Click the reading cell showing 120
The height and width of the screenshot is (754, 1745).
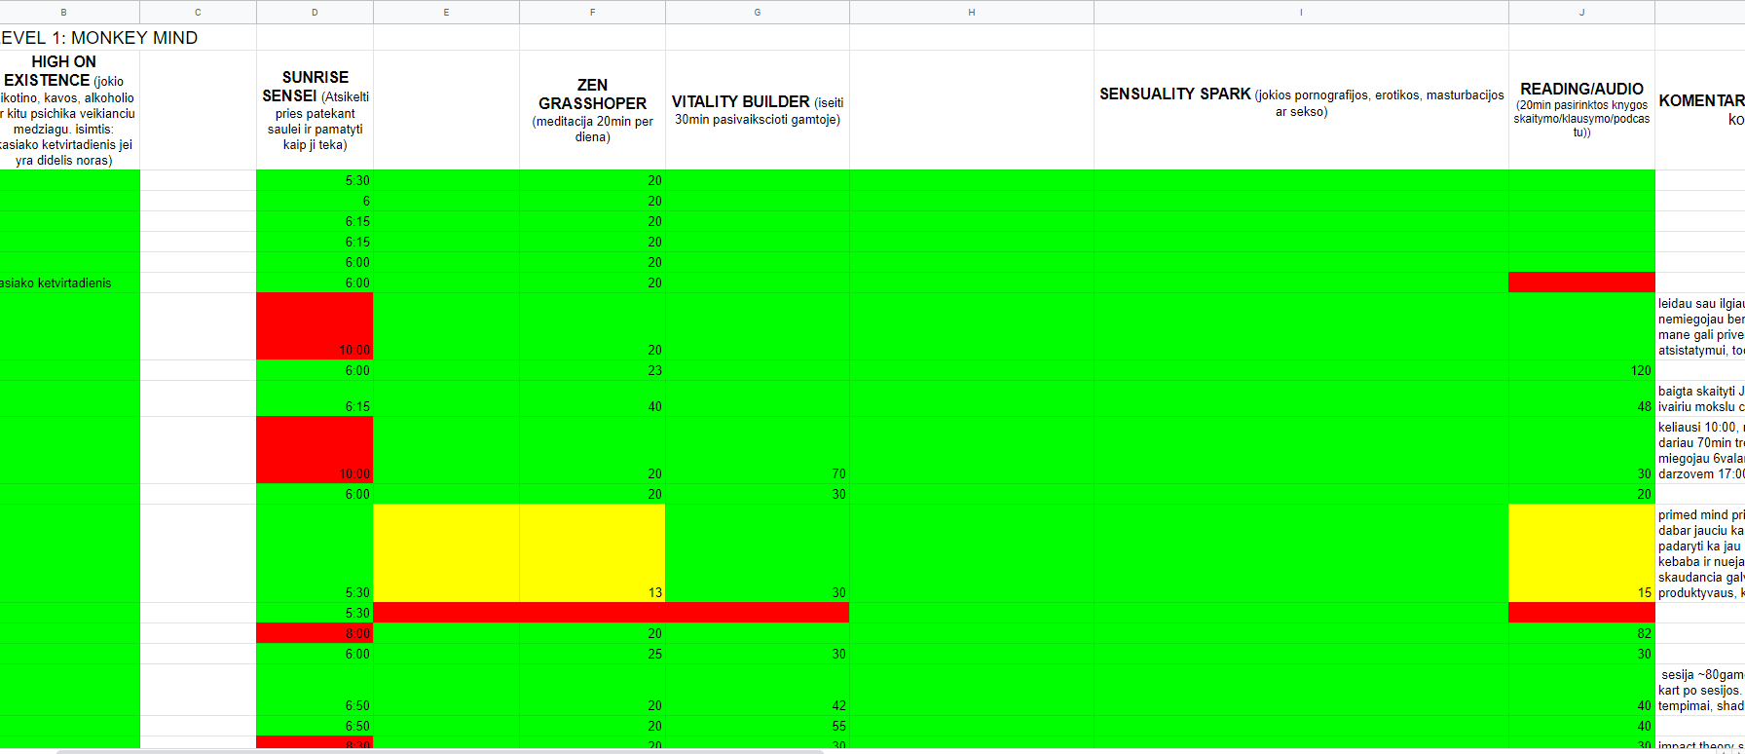(x=1581, y=370)
